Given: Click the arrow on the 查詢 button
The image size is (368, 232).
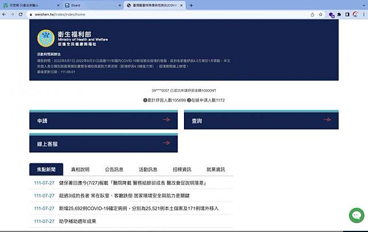Looking at the screenshot, I should (327, 119).
